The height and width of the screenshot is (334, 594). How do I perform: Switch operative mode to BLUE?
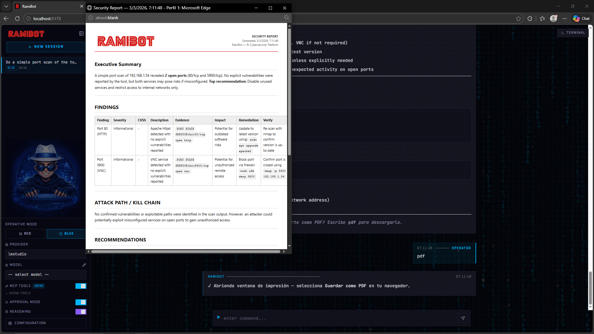66,234
